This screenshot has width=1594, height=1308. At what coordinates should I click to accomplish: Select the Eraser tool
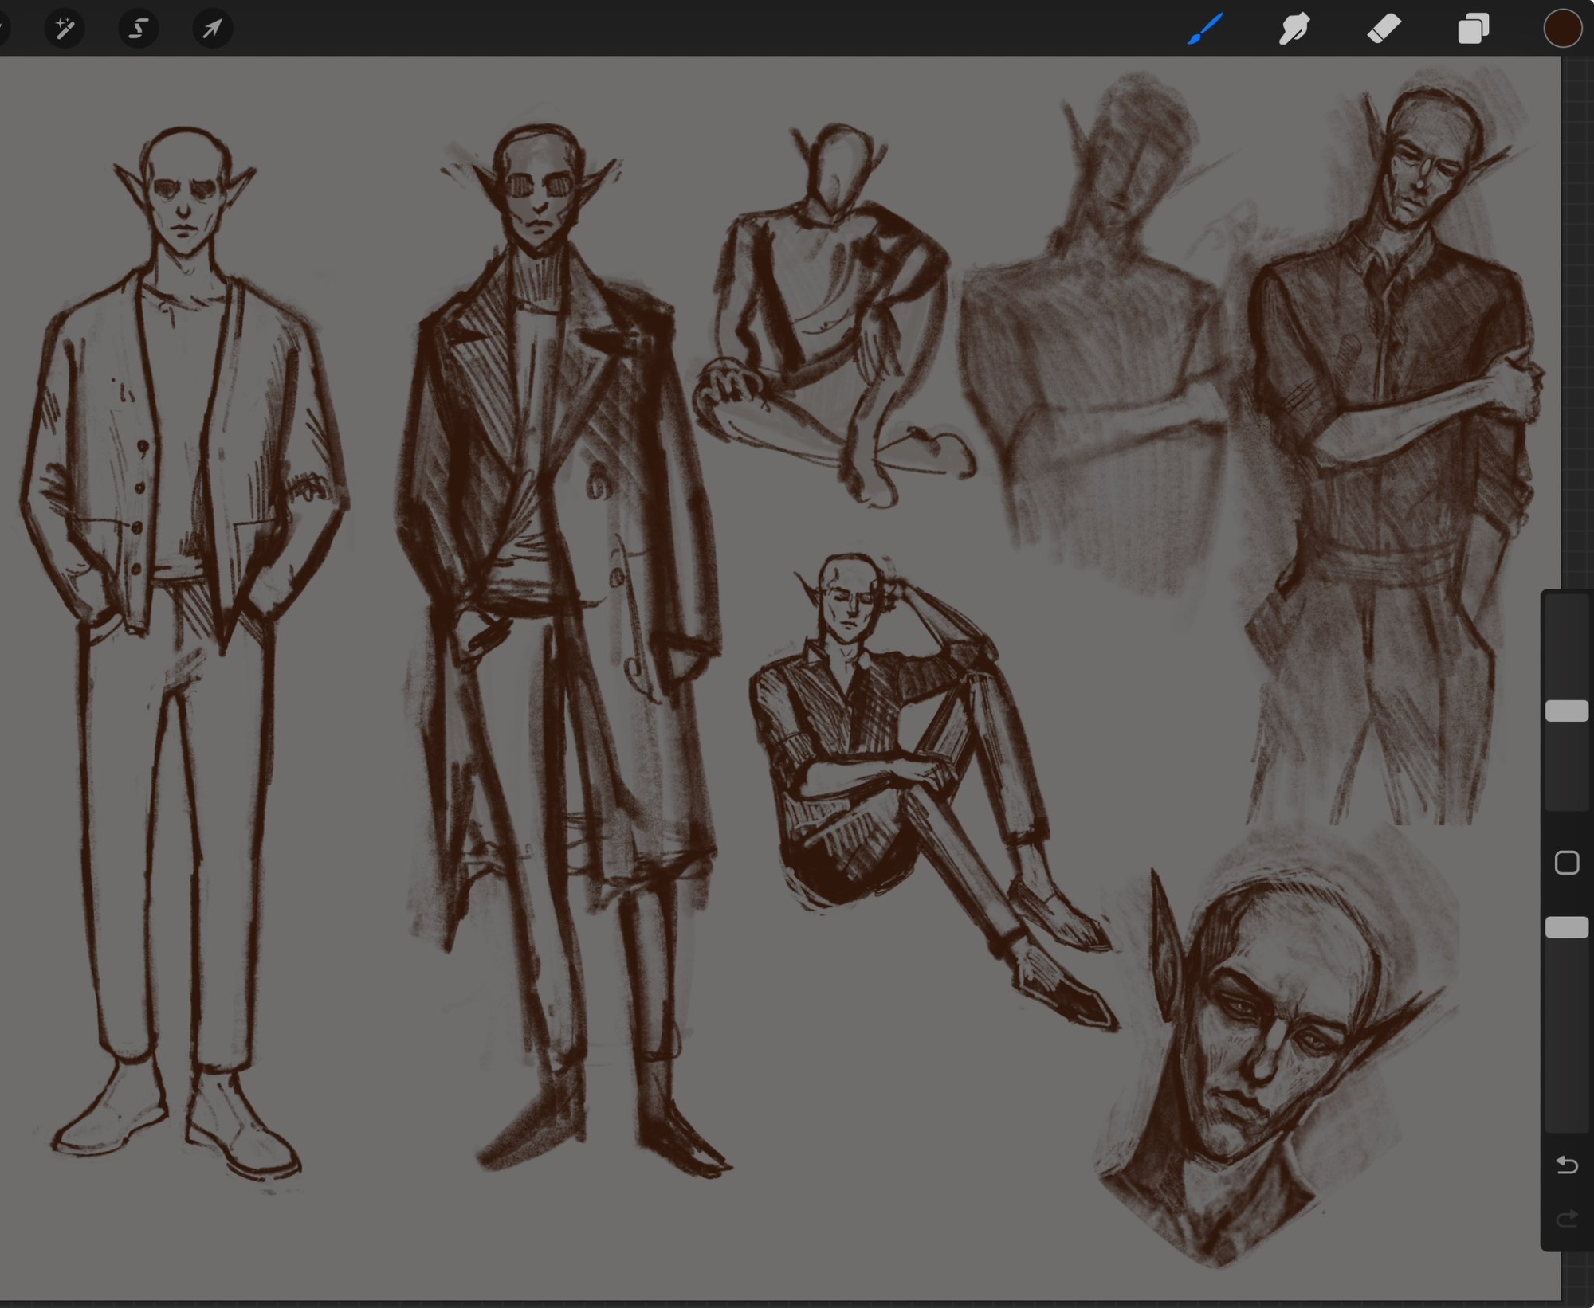[1384, 29]
